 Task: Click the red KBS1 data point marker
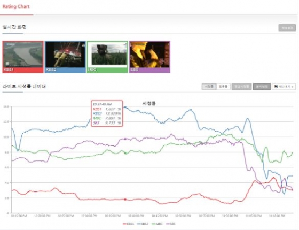click(x=125, y=200)
